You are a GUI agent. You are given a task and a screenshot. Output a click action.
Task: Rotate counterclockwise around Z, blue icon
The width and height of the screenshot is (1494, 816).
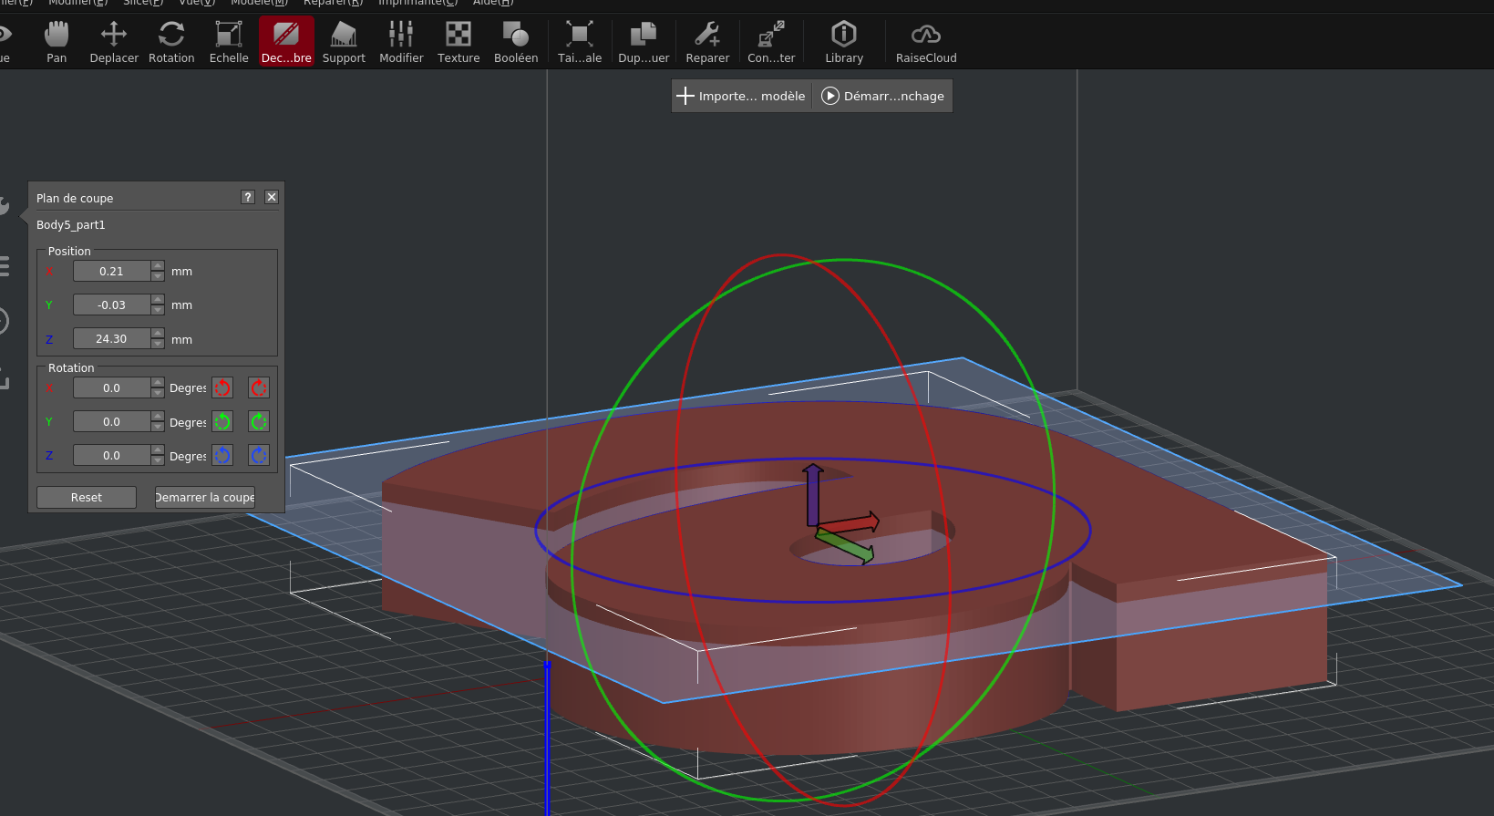click(x=222, y=455)
